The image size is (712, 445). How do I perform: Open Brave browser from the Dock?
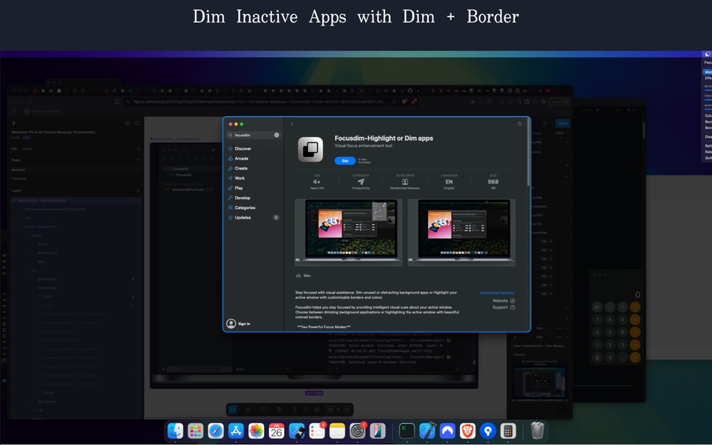click(x=468, y=431)
